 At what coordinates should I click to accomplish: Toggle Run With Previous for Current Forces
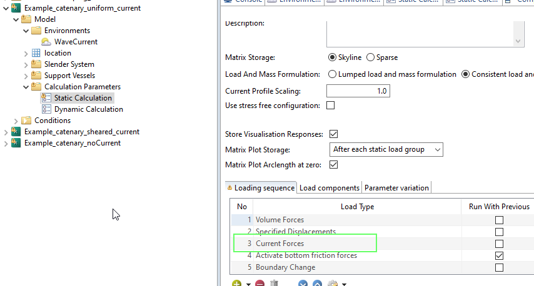click(x=499, y=244)
